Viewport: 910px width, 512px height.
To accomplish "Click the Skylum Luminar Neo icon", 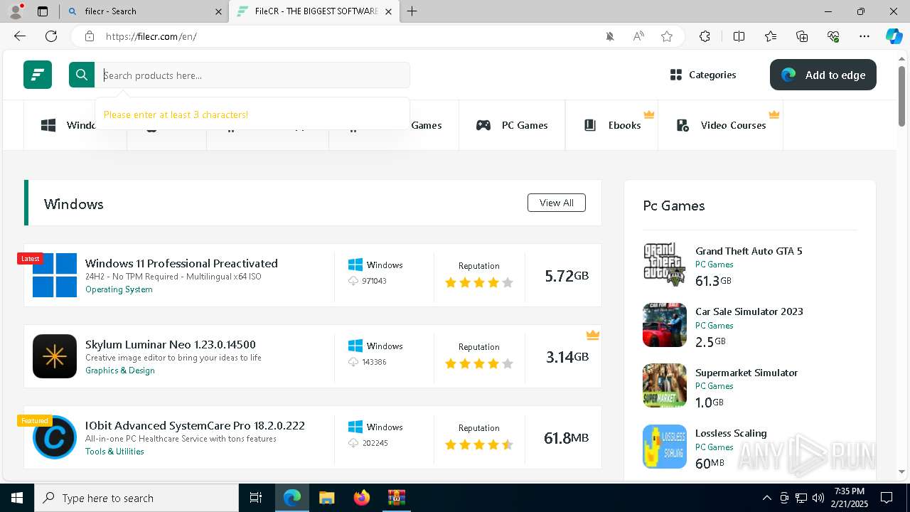I will coord(55,356).
